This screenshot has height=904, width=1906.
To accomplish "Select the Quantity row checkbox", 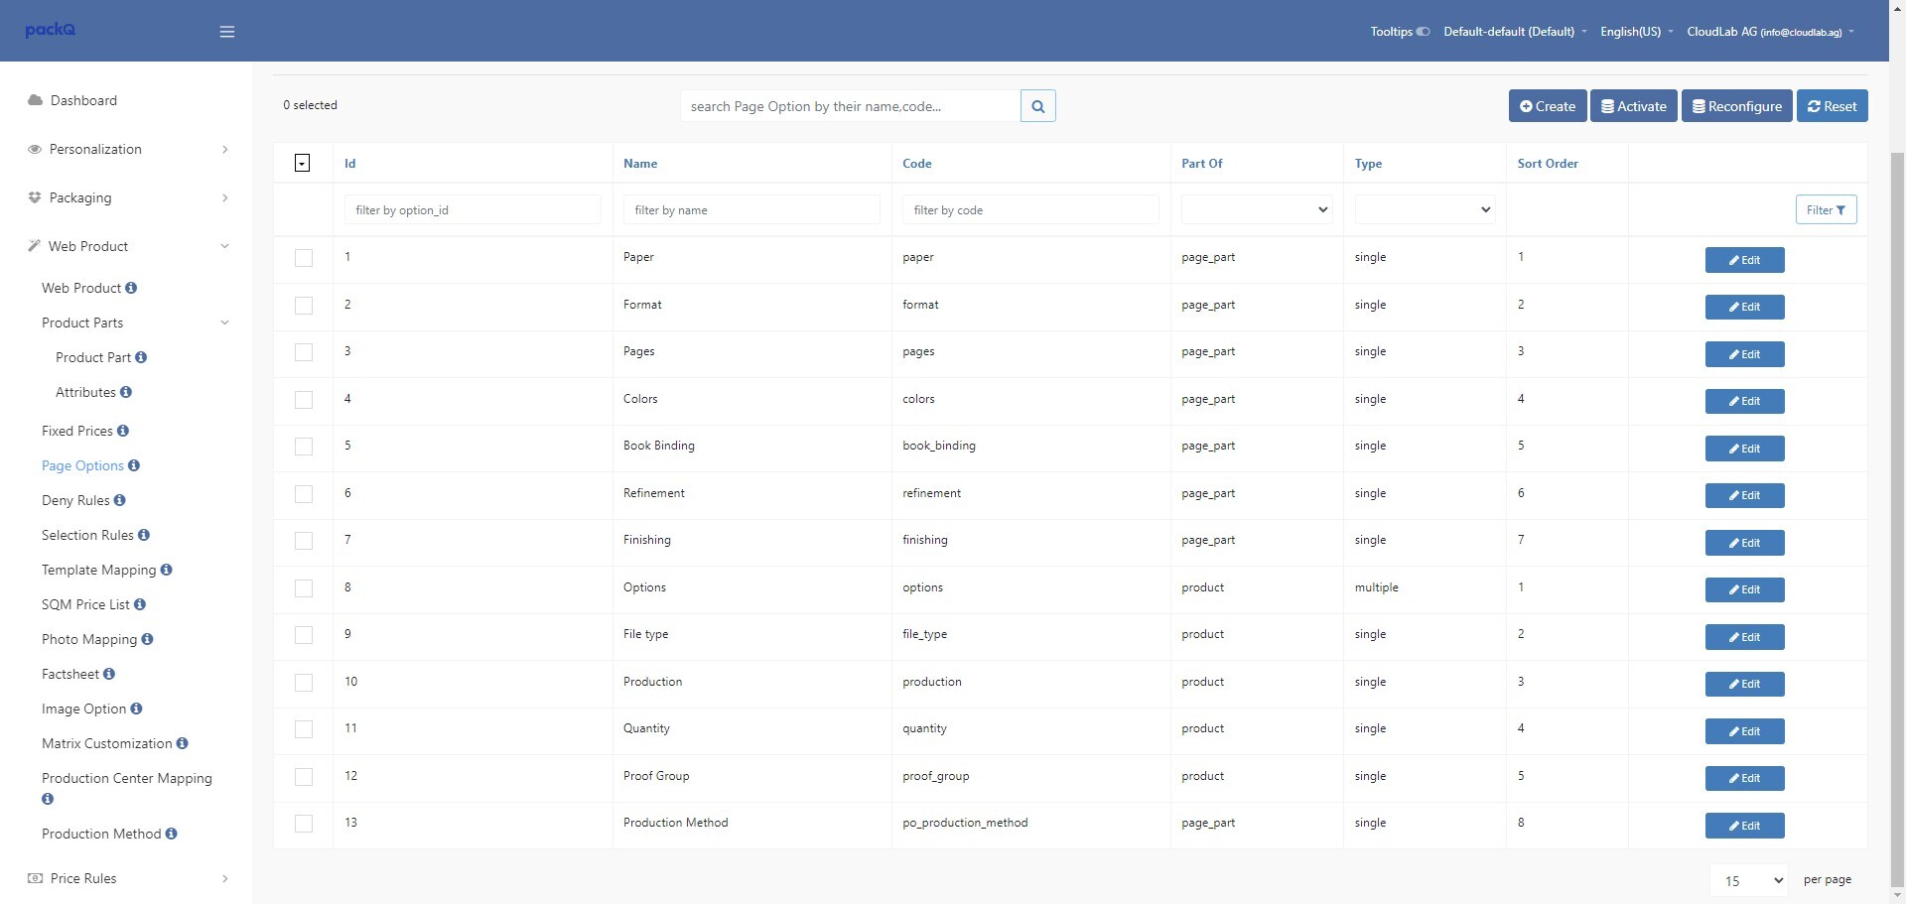I will (x=304, y=729).
